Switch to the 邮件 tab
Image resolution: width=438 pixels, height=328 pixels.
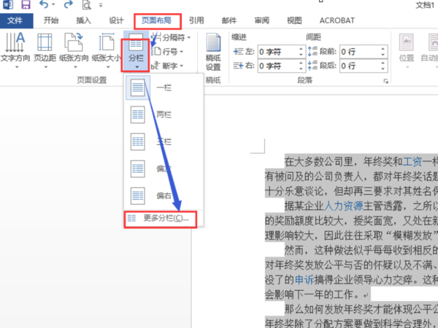[229, 20]
